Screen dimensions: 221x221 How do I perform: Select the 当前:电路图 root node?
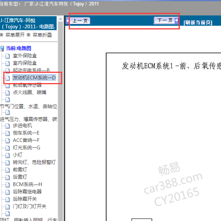tap(18, 48)
